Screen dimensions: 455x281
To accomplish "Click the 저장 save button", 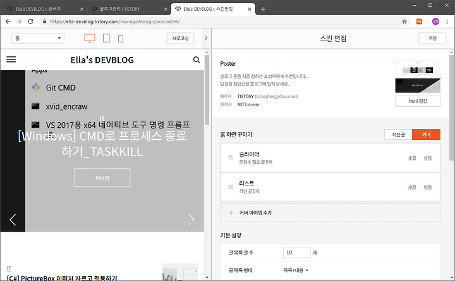I will coord(432,39).
